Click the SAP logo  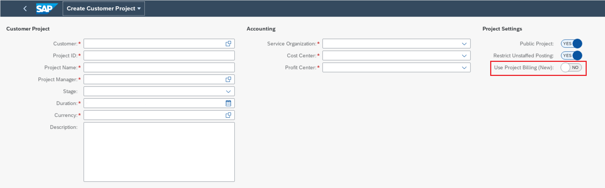pyautogui.click(x=46, y=8)
